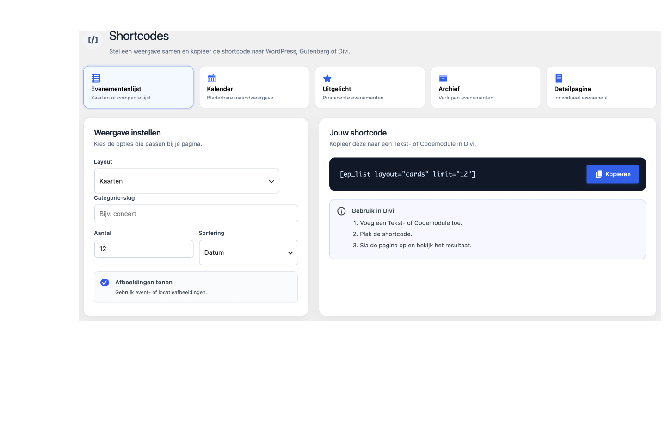Click the info icon beside Gebruik in Divi

click(341, 211)
